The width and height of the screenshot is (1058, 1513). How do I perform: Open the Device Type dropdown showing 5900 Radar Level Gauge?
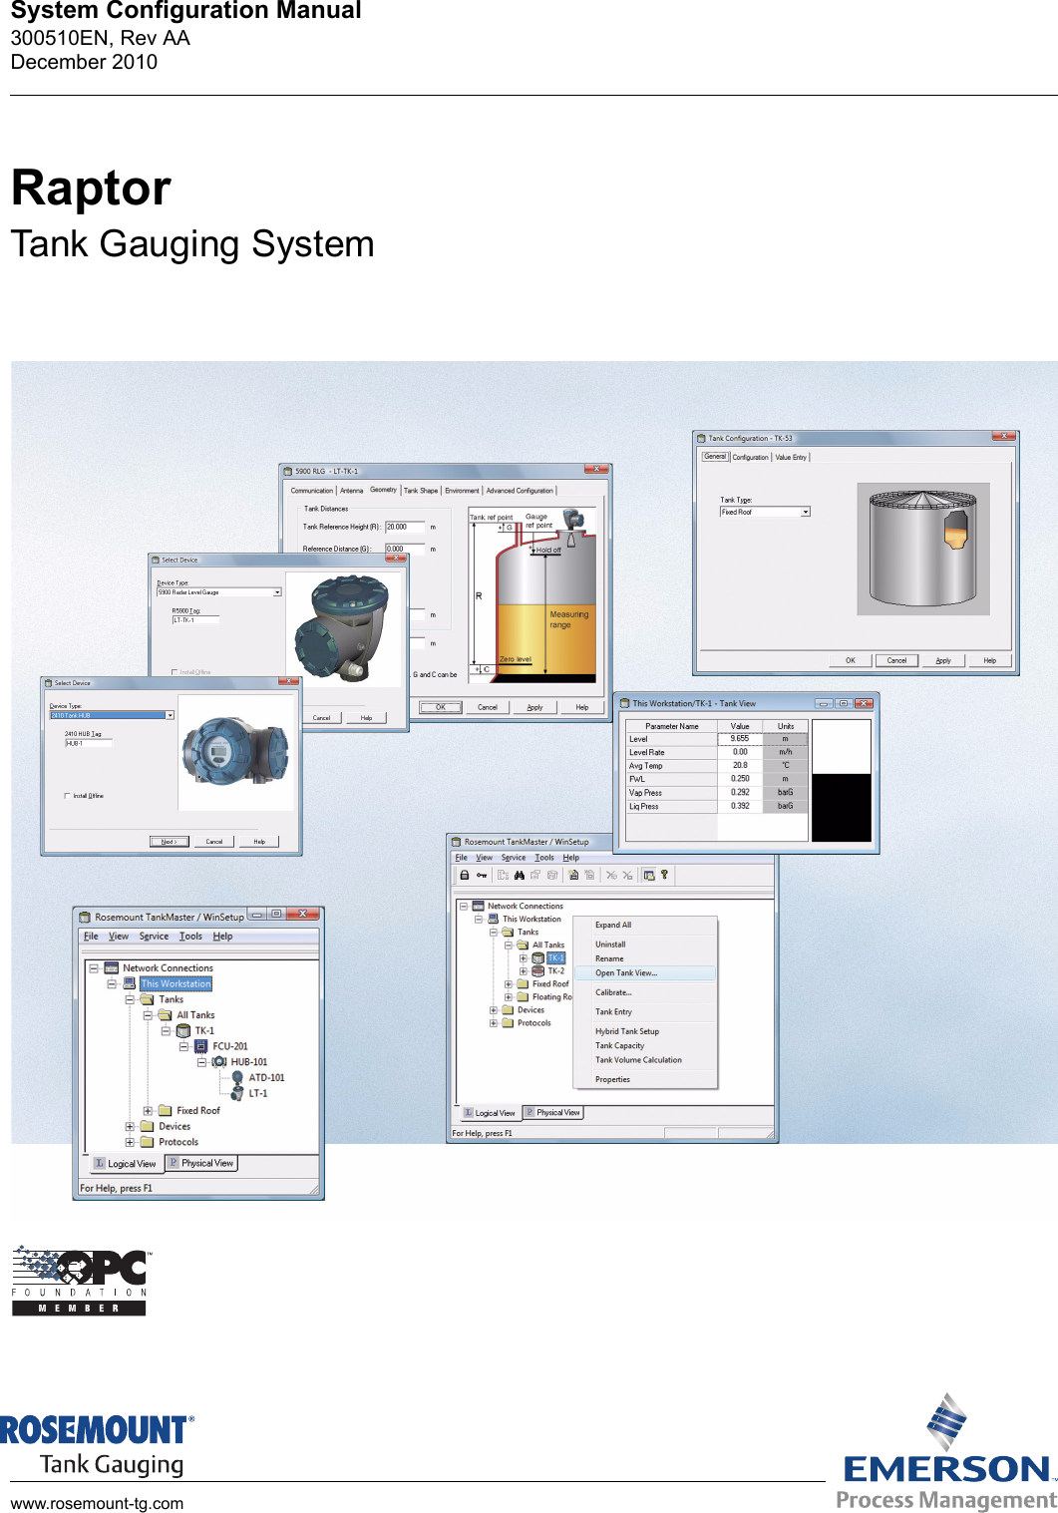[x=276, y=592]
